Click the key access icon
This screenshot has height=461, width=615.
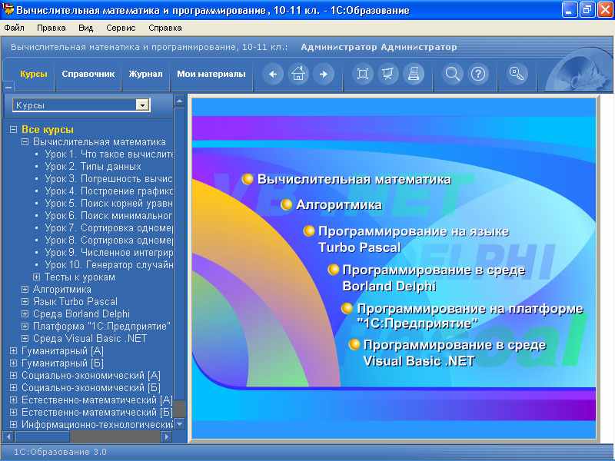point(516,74)
